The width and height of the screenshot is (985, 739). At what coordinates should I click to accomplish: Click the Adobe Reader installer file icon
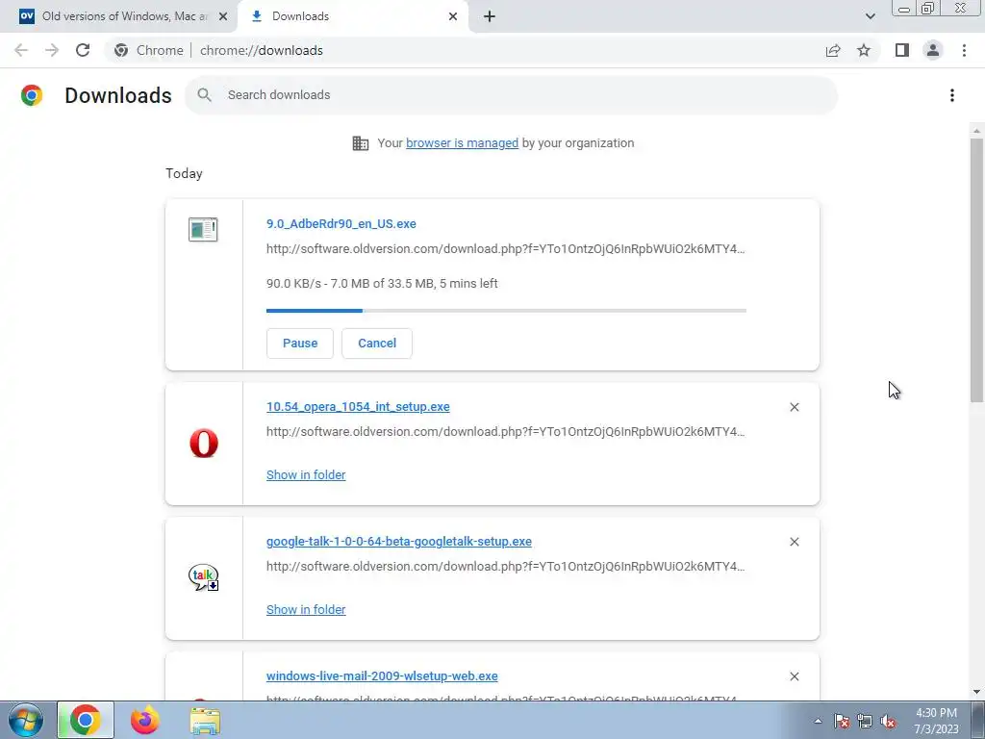pos(203,229)
